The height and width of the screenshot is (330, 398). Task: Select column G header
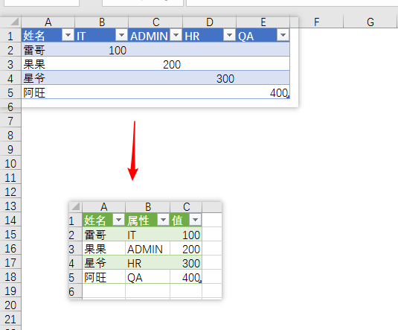coord(370,22)
